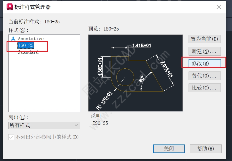Click the ISO-25 dimension preview image
The width and height of the screenshot is (232, 161).
coord(135,73)
